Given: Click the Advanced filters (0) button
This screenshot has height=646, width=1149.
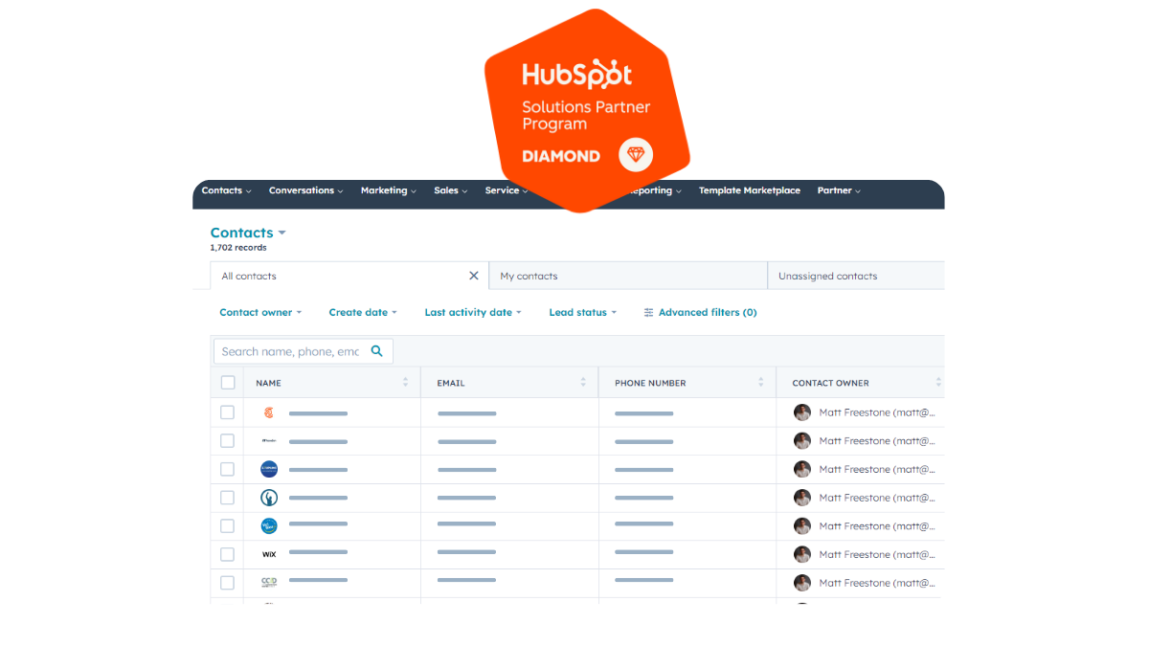Looking at the screenshot, I should click(707, 313).
